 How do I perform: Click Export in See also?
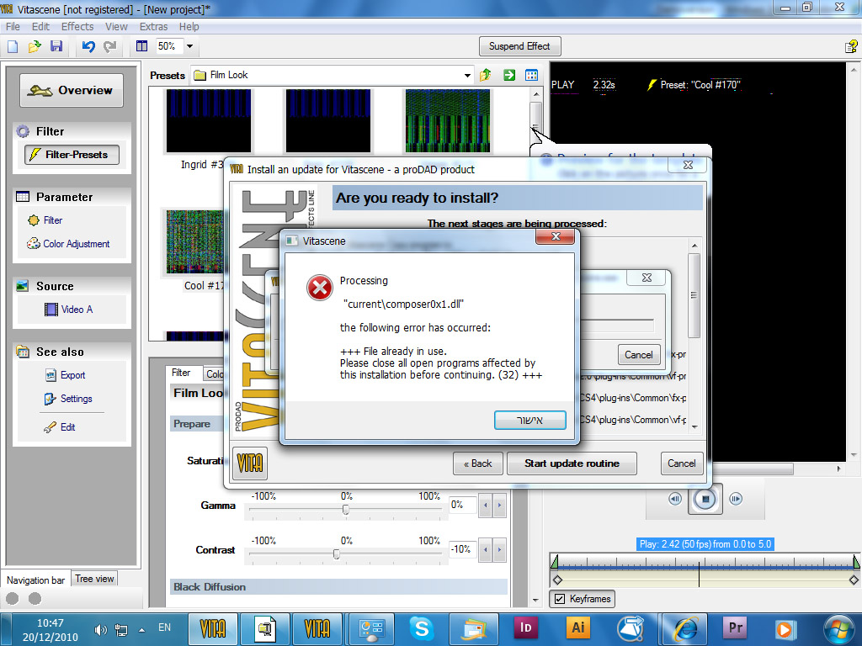pos(66,375)
